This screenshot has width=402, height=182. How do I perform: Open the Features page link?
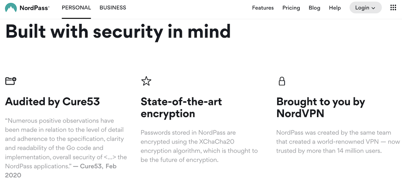click(x=263, y=8)
